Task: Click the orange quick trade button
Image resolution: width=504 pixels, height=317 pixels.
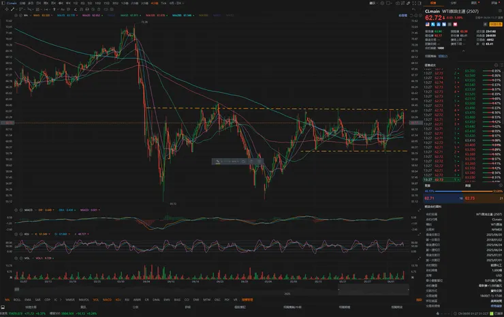Action: pyautogui.click(x=496, y=24)
